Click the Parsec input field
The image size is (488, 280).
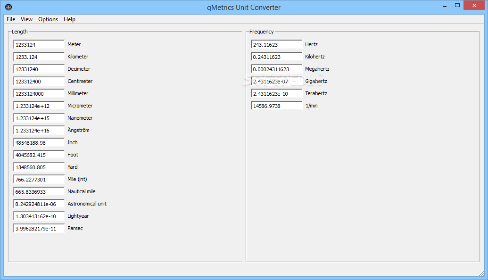coord(39,228)
